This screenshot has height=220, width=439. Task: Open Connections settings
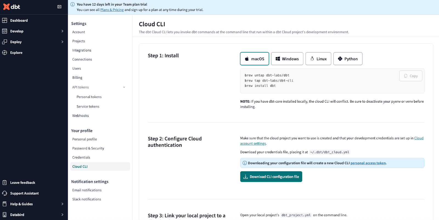[x=82, y=59]
